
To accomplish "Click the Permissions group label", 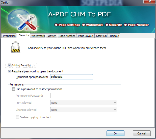I will click(17, 85).
